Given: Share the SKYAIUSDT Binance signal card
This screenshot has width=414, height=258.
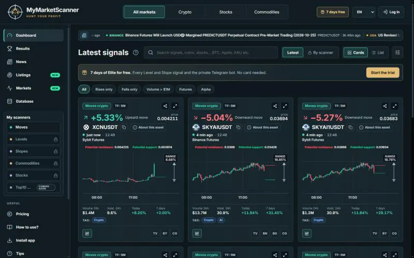Looking at the screenshot, I should pos(275,106).
